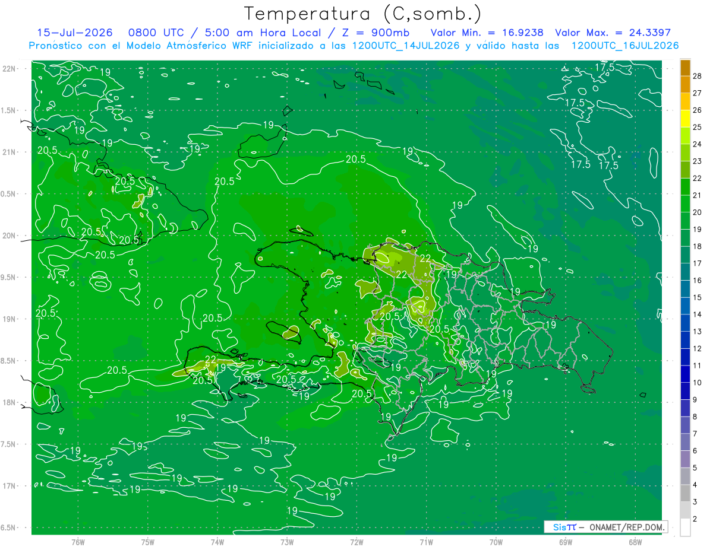The height and width of the screenshot is (550, 713).
Task: Click the '1200UTC_16JUL2026' valid-until timestamp
Action: pyautogui.click(x=624, y=46)
